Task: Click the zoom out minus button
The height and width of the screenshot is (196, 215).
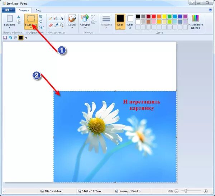Action: 177,191
